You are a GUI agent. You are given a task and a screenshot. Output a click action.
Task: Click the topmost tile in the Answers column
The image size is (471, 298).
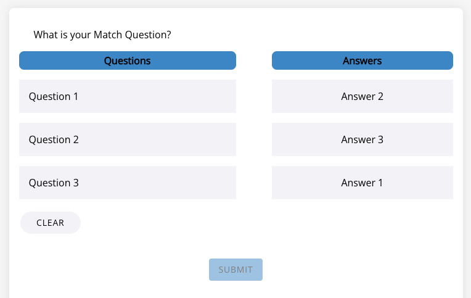pos(362,96)
